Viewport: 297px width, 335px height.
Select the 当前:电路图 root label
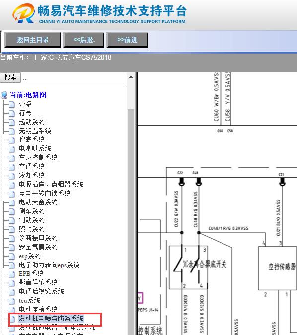[x=28, y=95]
